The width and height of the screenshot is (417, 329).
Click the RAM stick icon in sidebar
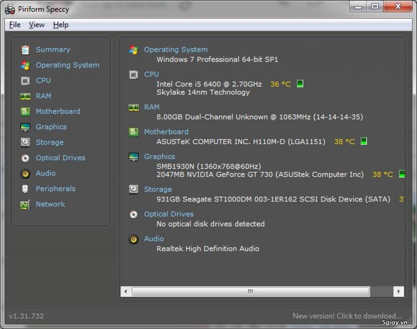pyautogui.click(x=25, y=96)
